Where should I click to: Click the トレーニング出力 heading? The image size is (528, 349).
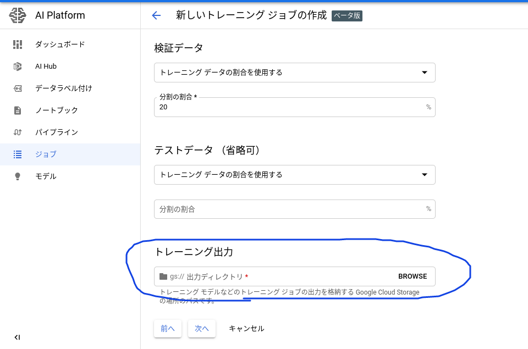(194, 252)
